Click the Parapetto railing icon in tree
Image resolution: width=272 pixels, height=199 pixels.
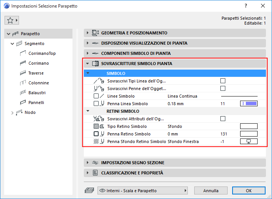16,34
